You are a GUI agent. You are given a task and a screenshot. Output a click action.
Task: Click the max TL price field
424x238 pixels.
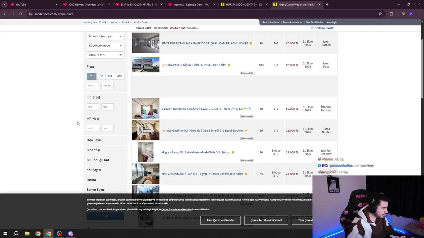(x=107, y=86)
